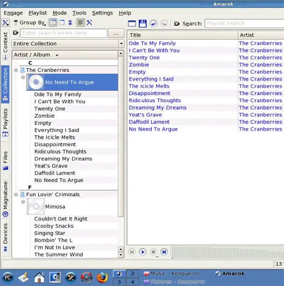Select Ode To My Family playlist row
This screenshot has height=286, width=284.
tap(206, 43)
